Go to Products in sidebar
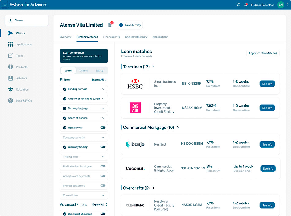Image resolution: width=291 pixels, height=216 pixels. click(21, 67)
